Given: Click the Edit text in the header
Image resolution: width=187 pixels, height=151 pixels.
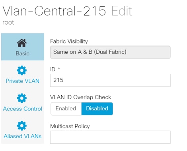Looking at the screenshot, I should pos(122,11).
